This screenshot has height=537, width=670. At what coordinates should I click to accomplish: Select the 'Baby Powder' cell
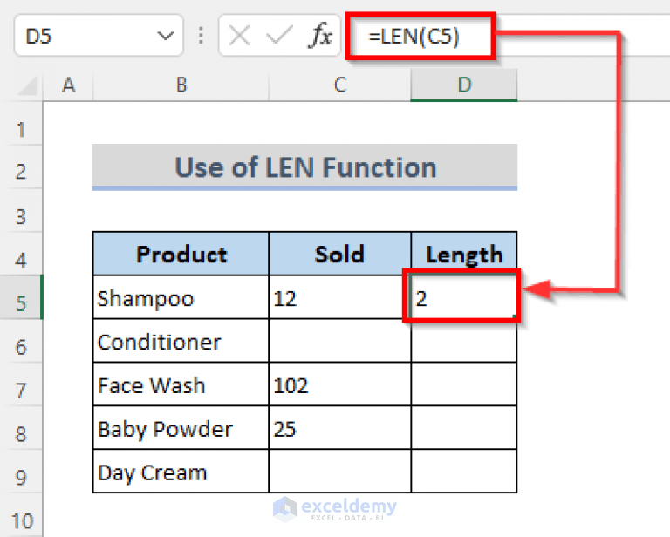(181, 428)
